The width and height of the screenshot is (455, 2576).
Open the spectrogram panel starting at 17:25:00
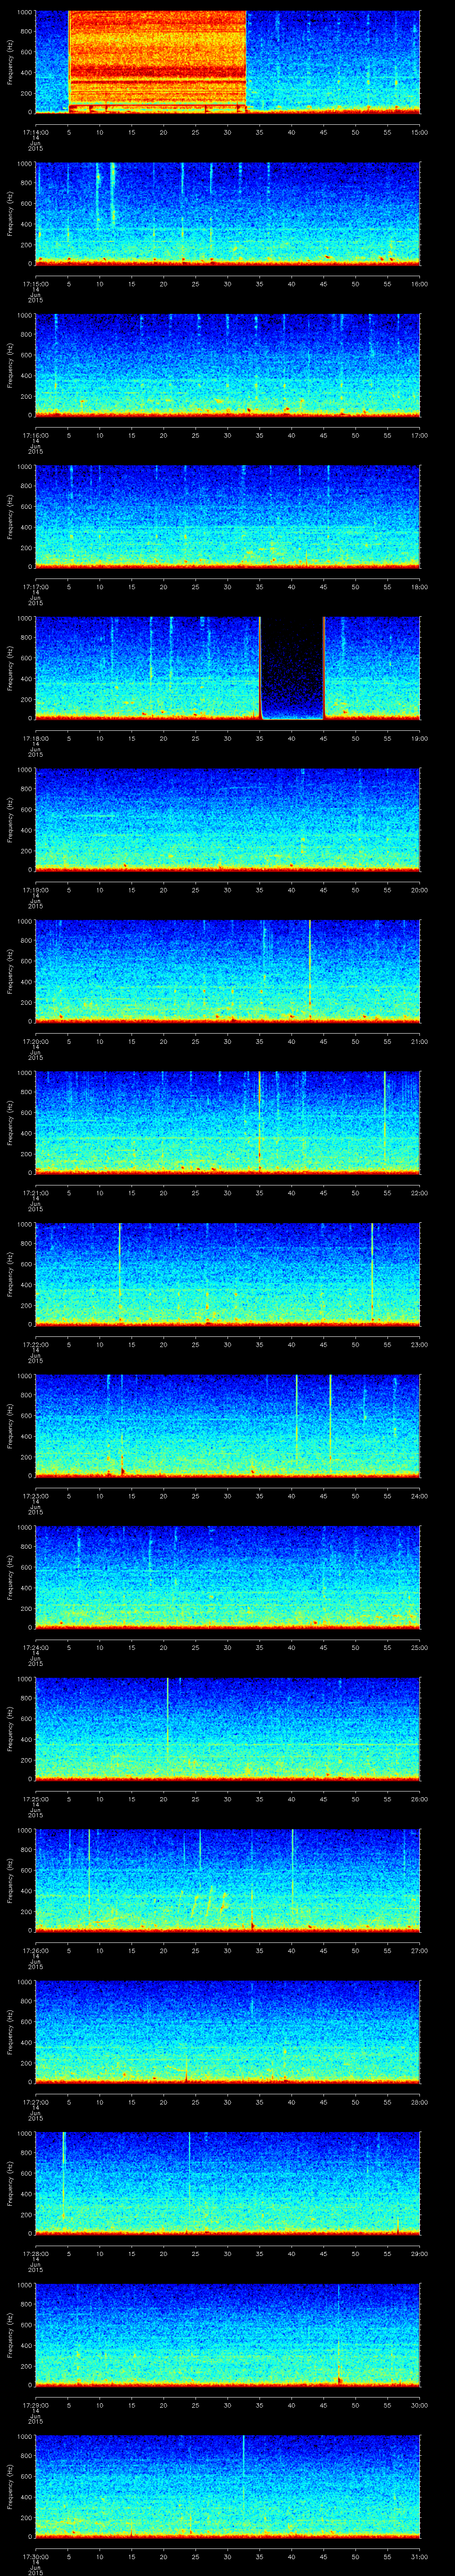coord(228,1728)
